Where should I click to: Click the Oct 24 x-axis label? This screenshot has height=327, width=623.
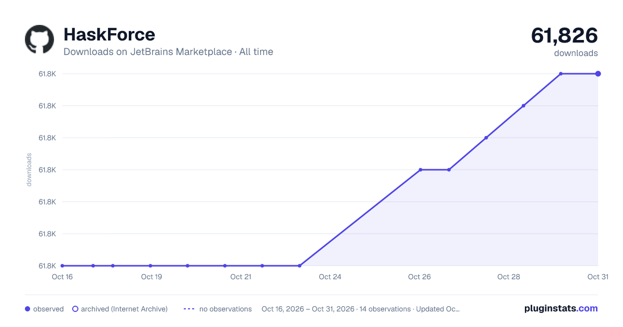(330, 277)
